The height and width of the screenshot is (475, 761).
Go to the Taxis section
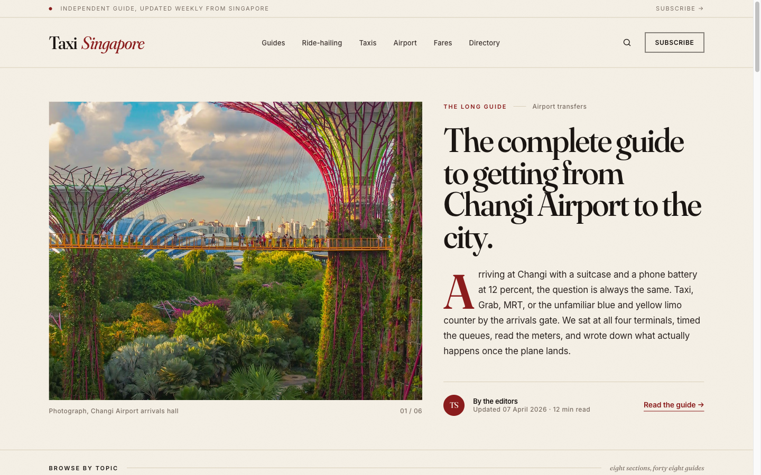pyautogui.click(x=368, y=43)
